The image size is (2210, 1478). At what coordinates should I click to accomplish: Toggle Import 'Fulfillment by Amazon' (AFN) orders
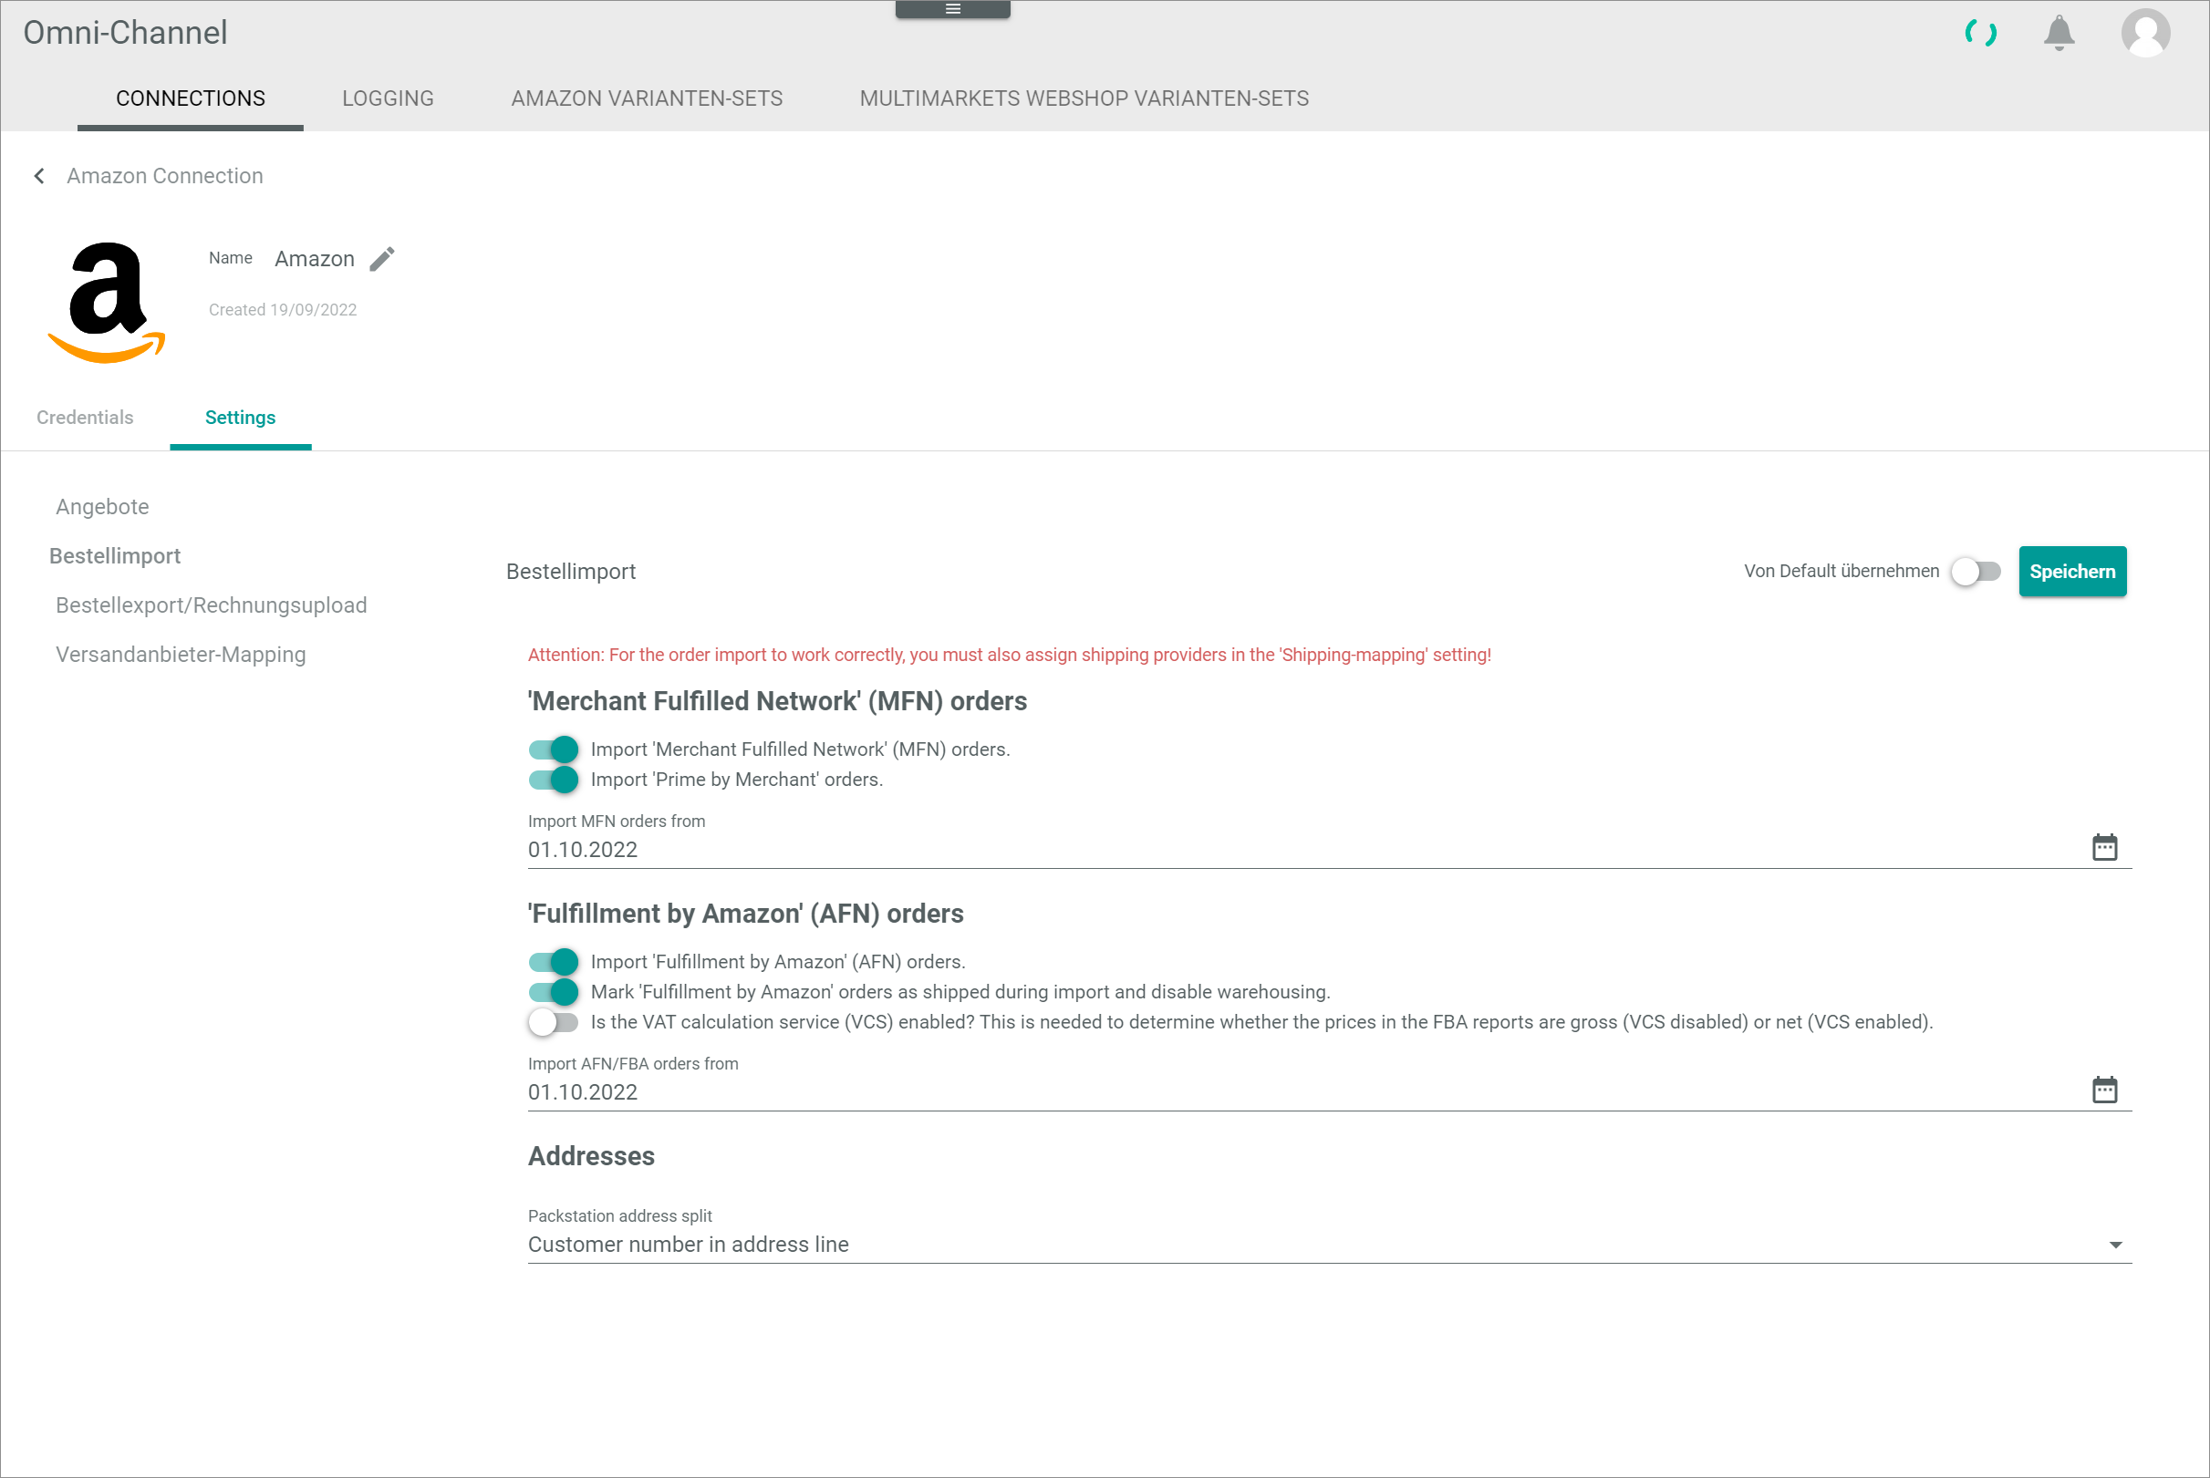click(x=554, y=961)
